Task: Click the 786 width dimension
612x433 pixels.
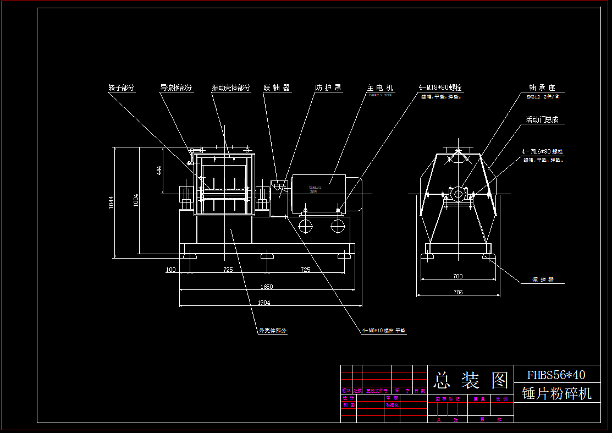Action: [x=458, y=292]
